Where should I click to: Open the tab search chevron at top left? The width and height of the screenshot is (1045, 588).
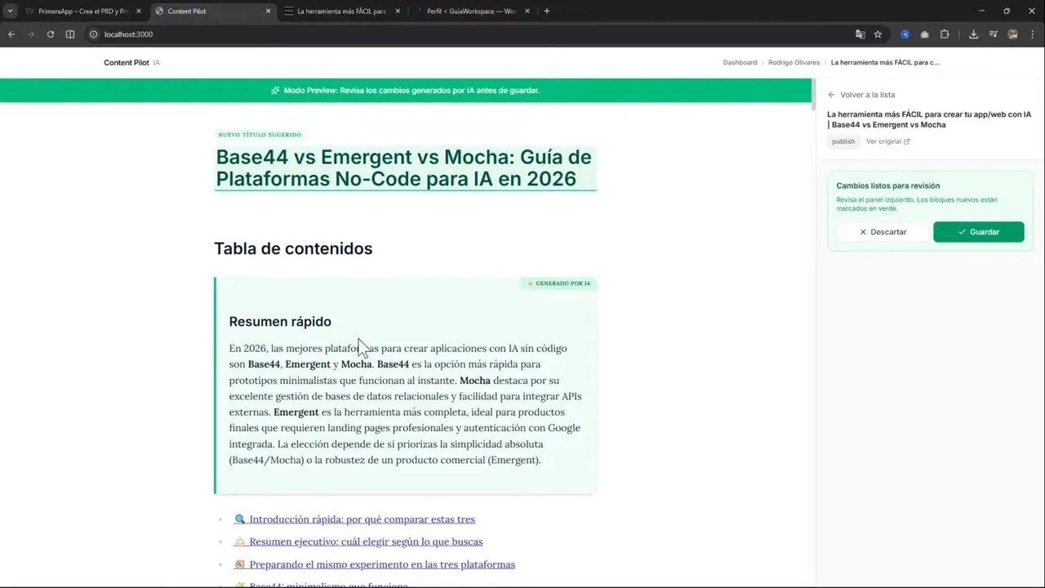click(x=9, y=11)
